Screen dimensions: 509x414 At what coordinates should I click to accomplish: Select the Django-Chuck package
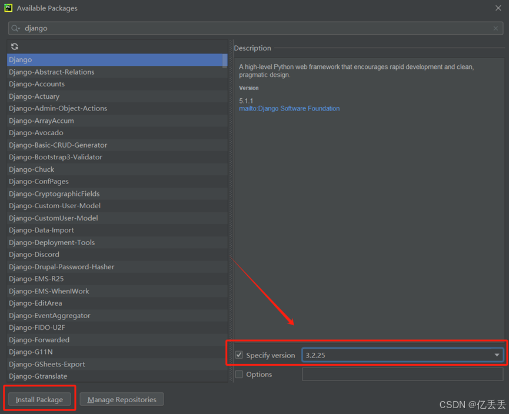117,169
